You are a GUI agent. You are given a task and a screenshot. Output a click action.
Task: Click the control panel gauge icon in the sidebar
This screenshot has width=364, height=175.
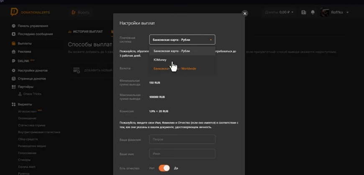click(x=13, y=26)
